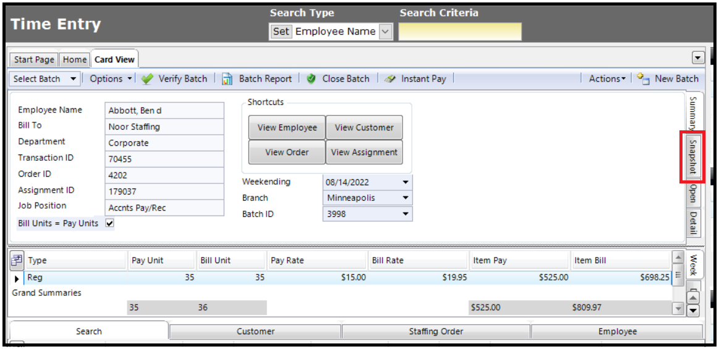Screen dimensions: 719x349
Task: Click the Verify Batch toolbar button
Action: pyautogui.click(x=174, y=79)
